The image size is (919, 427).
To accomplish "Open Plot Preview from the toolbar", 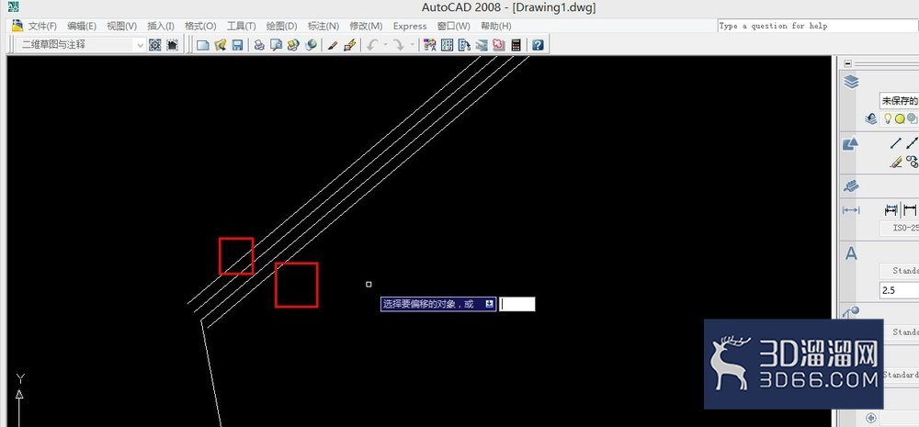I will (276, 45).
